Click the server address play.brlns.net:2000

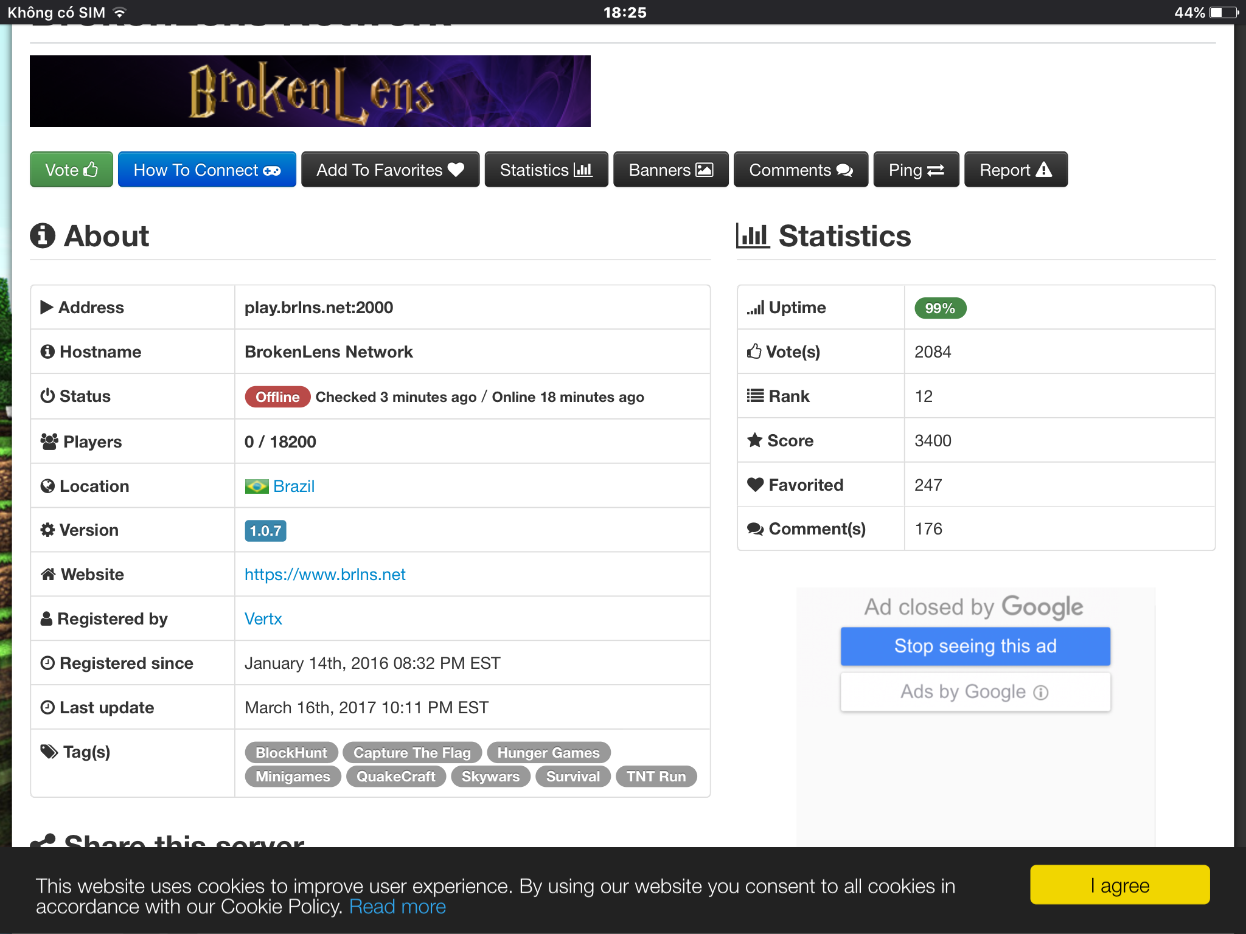319,307
